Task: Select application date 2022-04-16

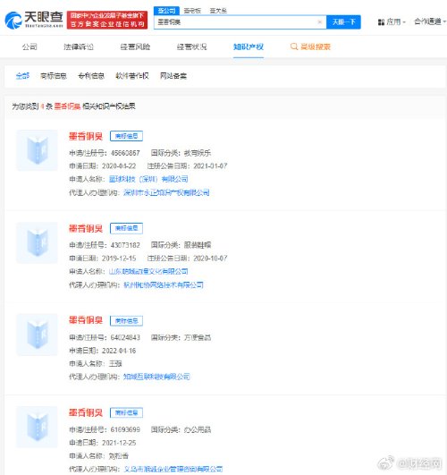Action: [119, 351]
